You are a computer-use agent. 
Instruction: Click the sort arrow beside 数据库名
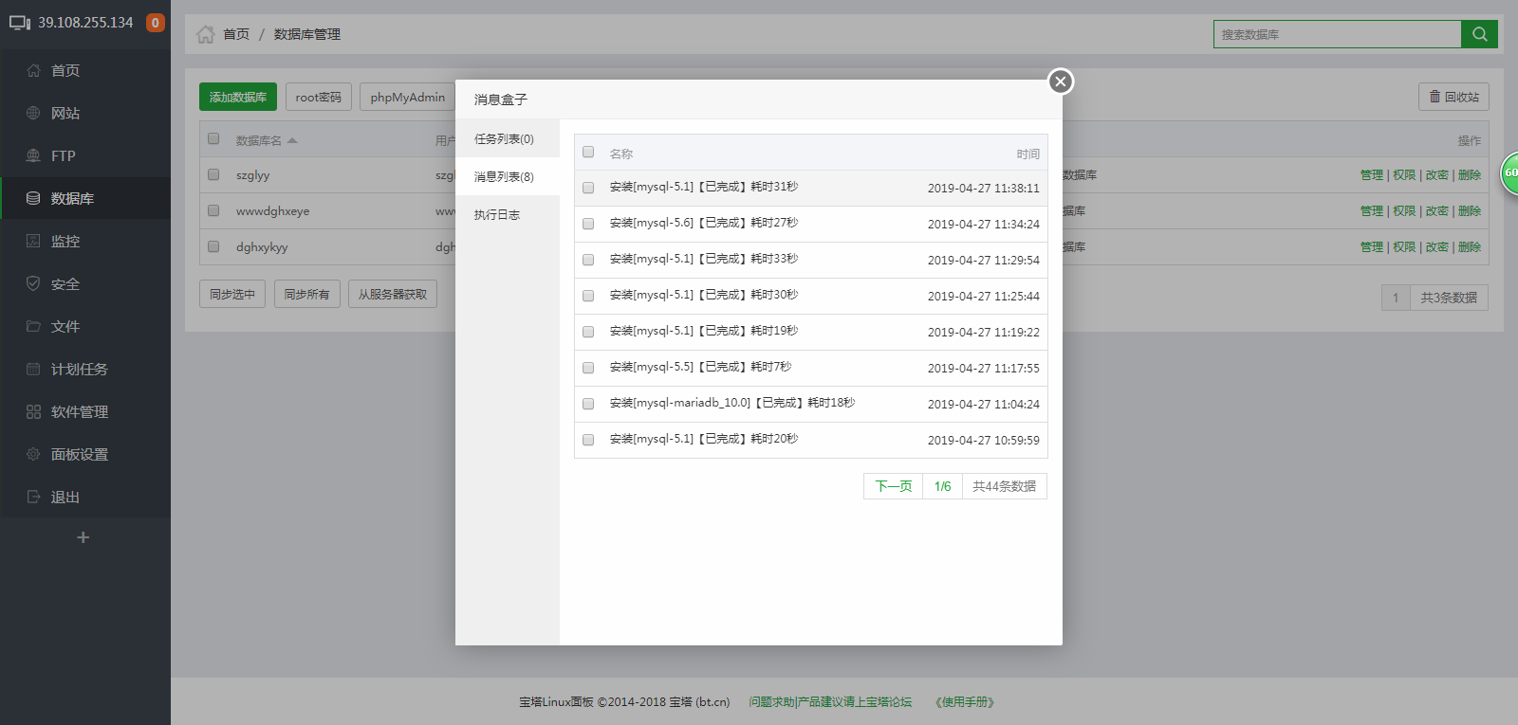(292, 140)
